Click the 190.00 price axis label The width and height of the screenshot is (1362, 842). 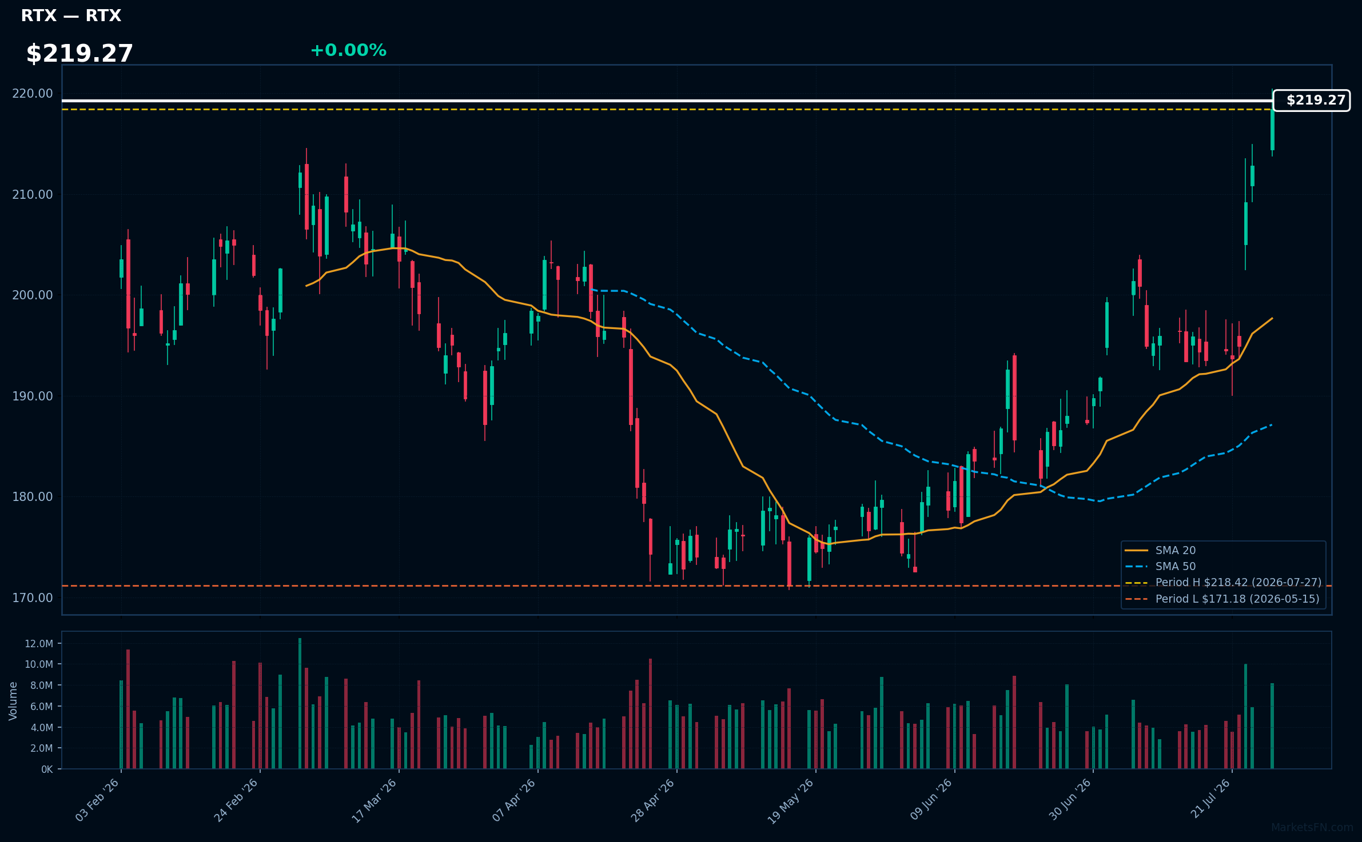(32, 396)
